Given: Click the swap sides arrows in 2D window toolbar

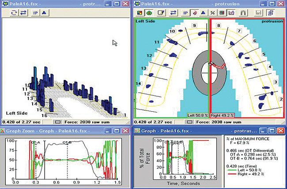Looking at the screenshot, I should click(173, 12).
